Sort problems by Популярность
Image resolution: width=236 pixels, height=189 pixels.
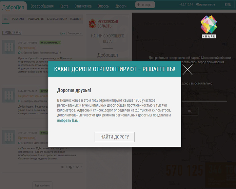74,33
